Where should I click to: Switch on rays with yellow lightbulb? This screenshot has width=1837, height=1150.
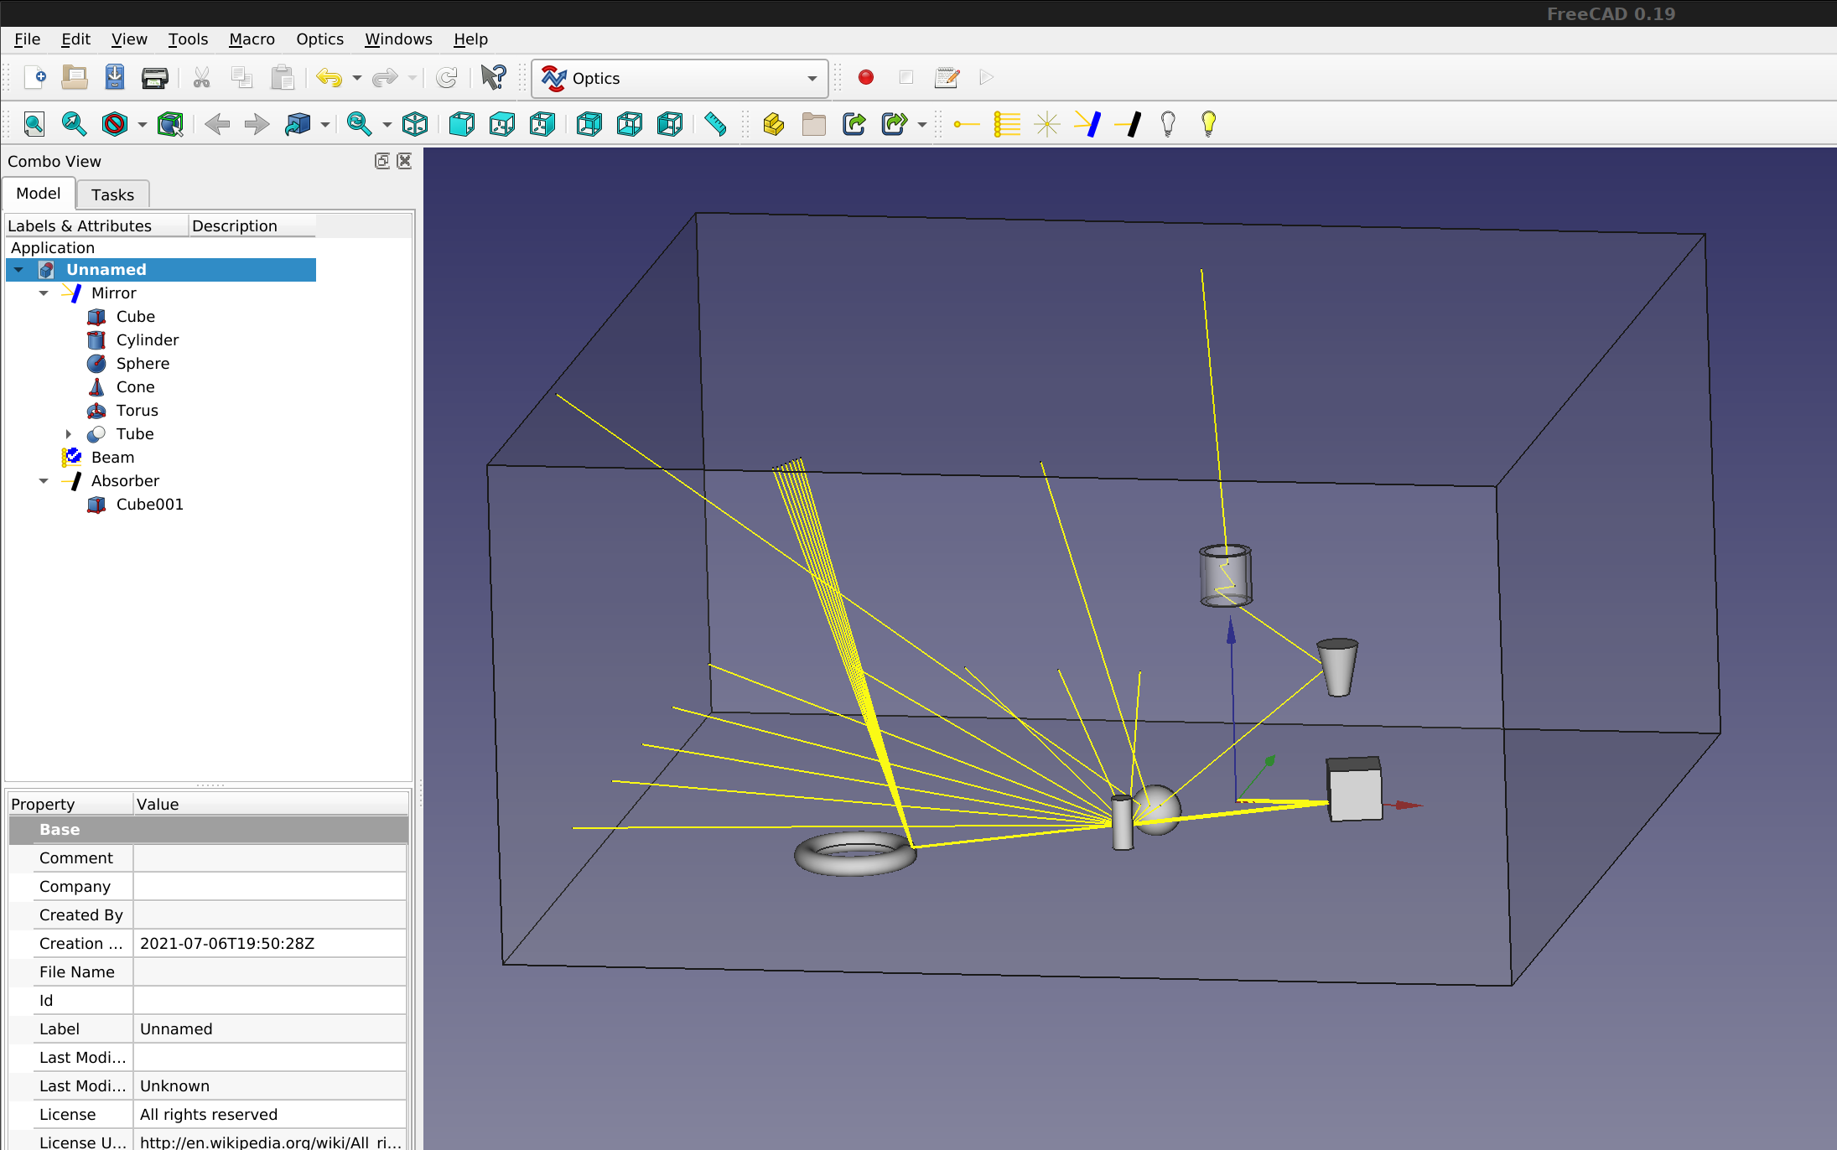click(x=1208, y=125)
